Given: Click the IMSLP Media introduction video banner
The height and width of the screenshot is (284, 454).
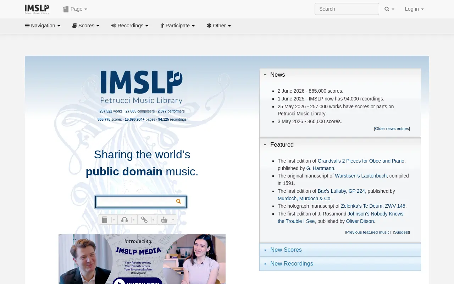Looking at the screenshot, I should (x=142, y=259).
